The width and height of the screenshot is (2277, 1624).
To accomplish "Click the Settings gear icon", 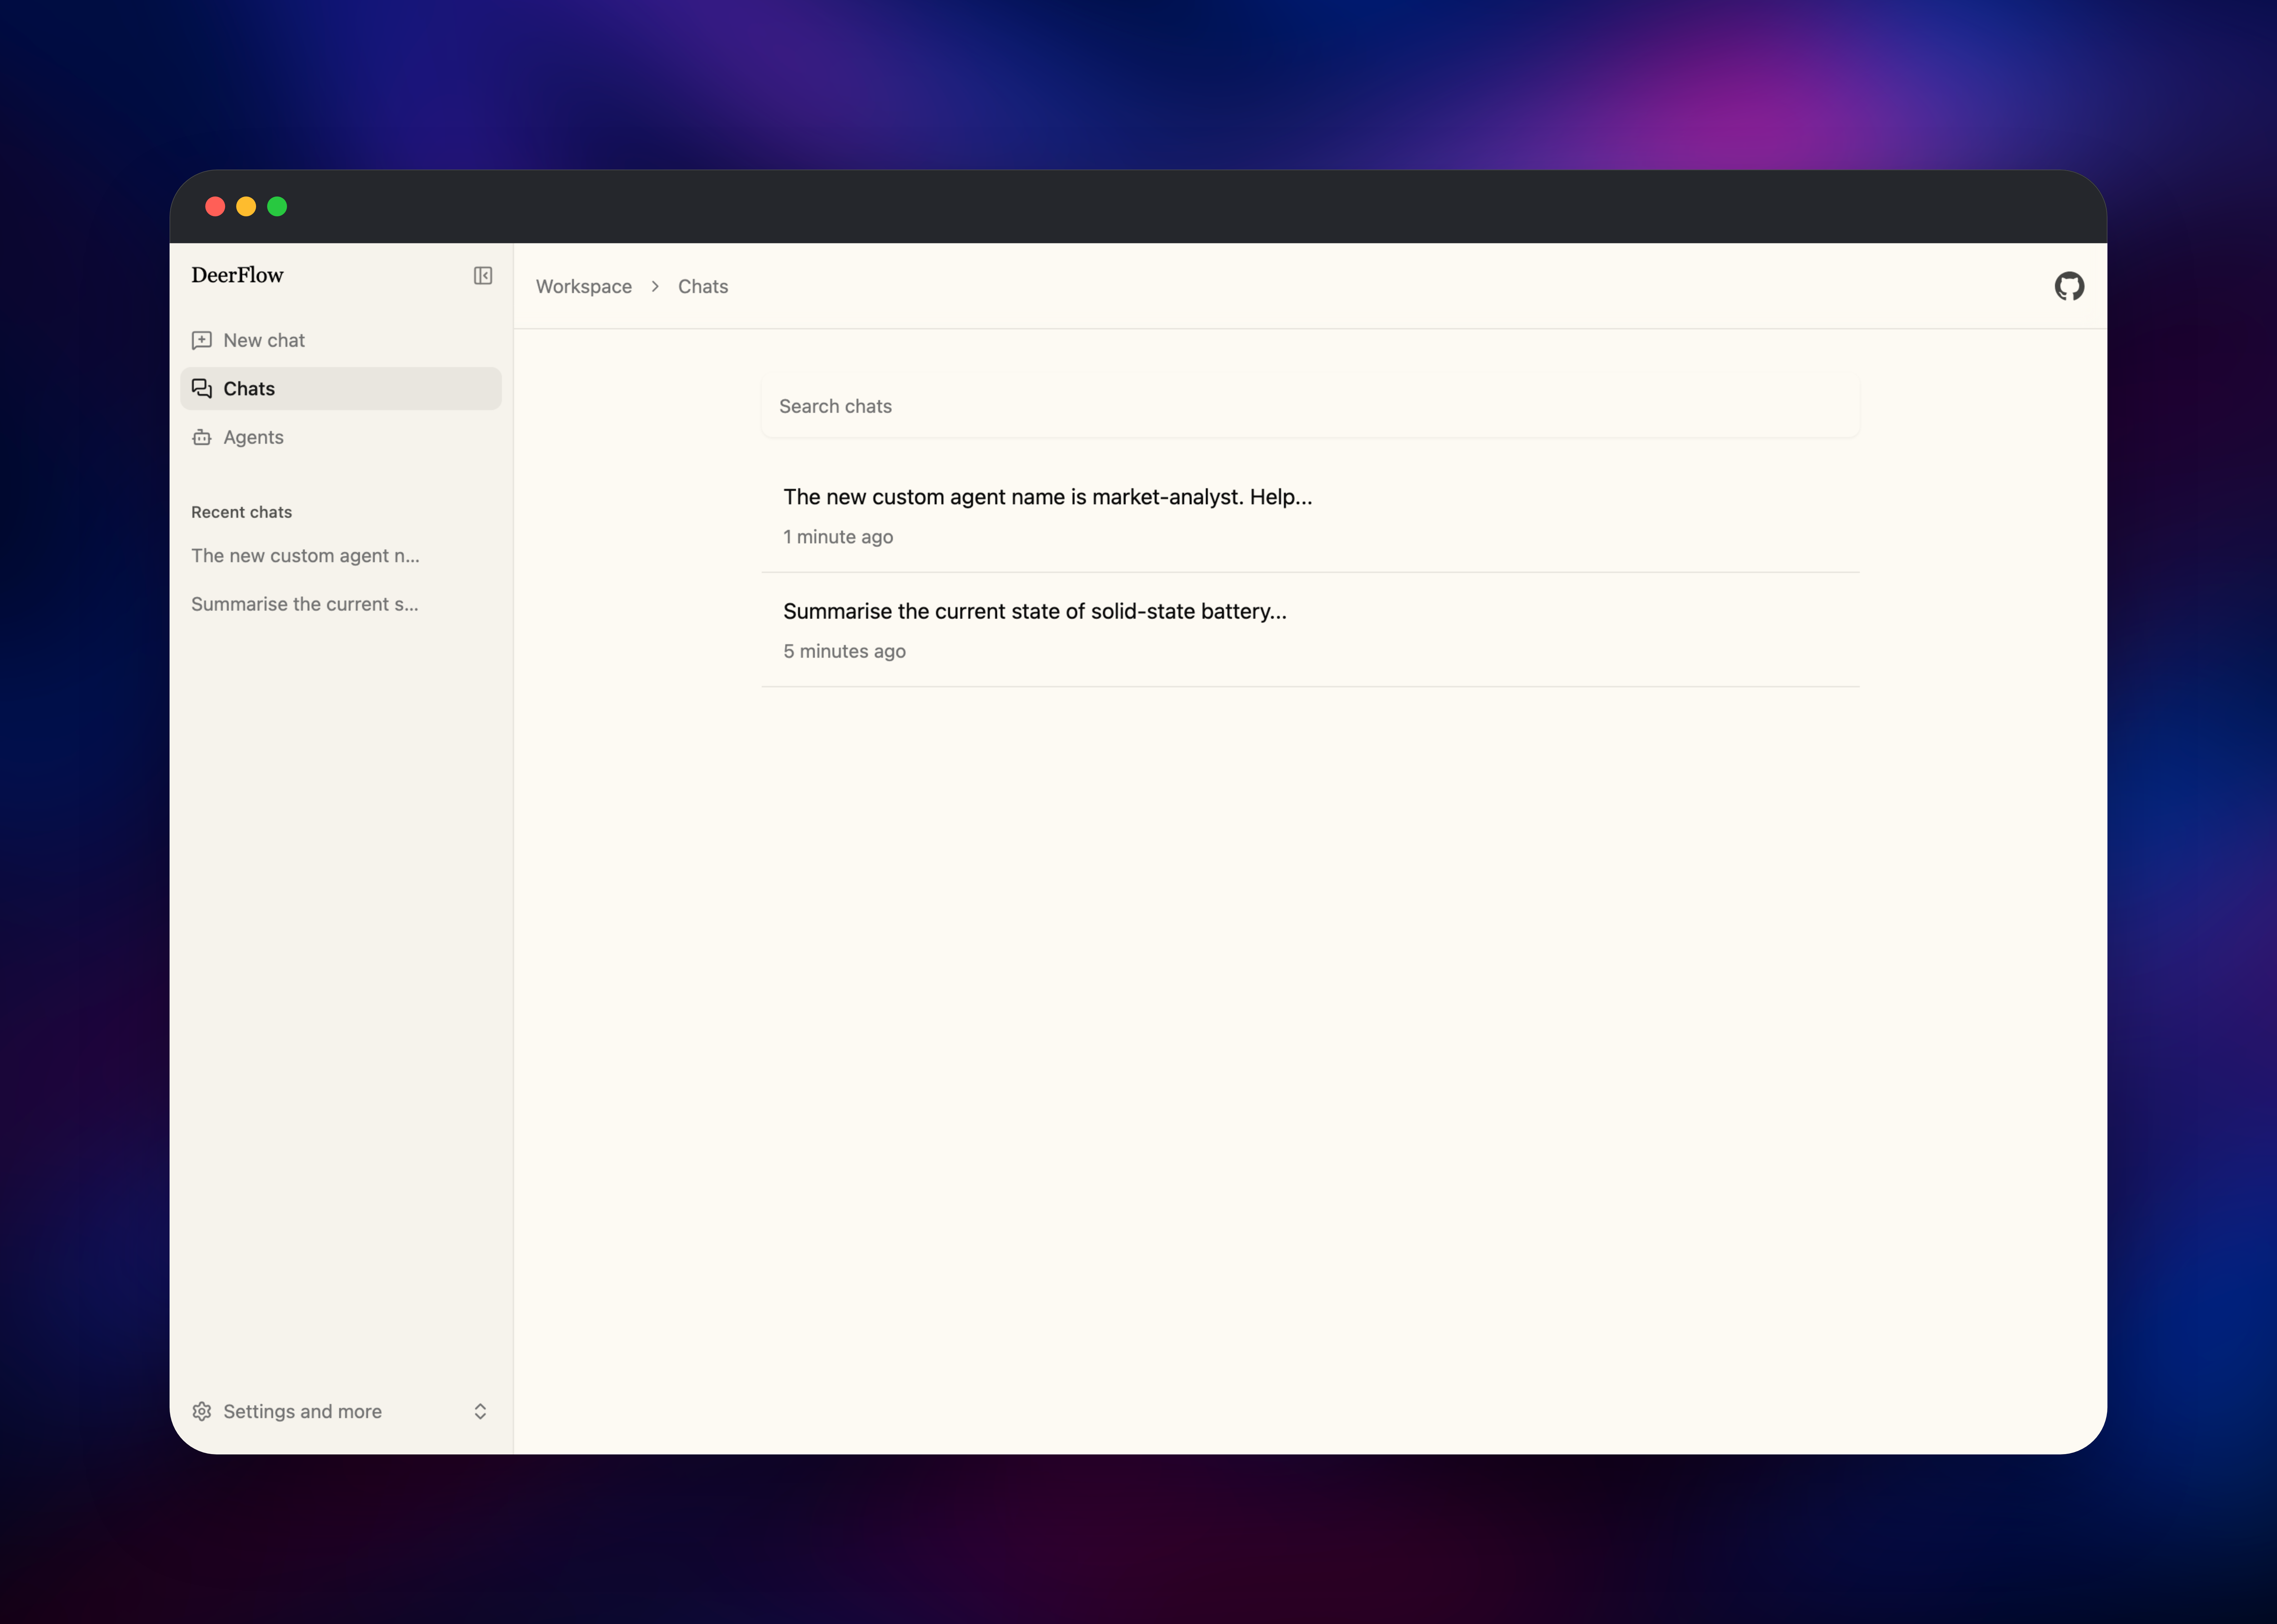I will click(x=202, y=1411).
